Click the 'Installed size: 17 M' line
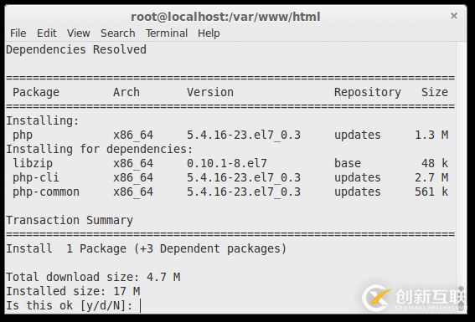Viewport: 475px width, 322px height. click(73, 291)
